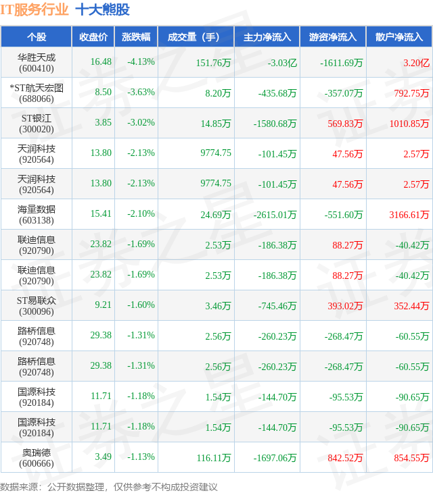Image resolution: width=433 pixels, height=493 pixels.
Task: Click the 十大熊股 title text
Action: click(103, 9)
